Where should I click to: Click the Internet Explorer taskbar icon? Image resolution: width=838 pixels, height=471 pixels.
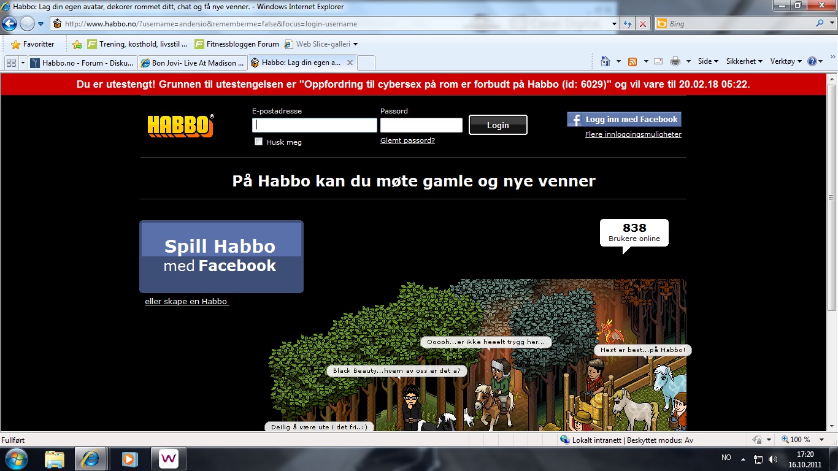[x=91, y=459]
